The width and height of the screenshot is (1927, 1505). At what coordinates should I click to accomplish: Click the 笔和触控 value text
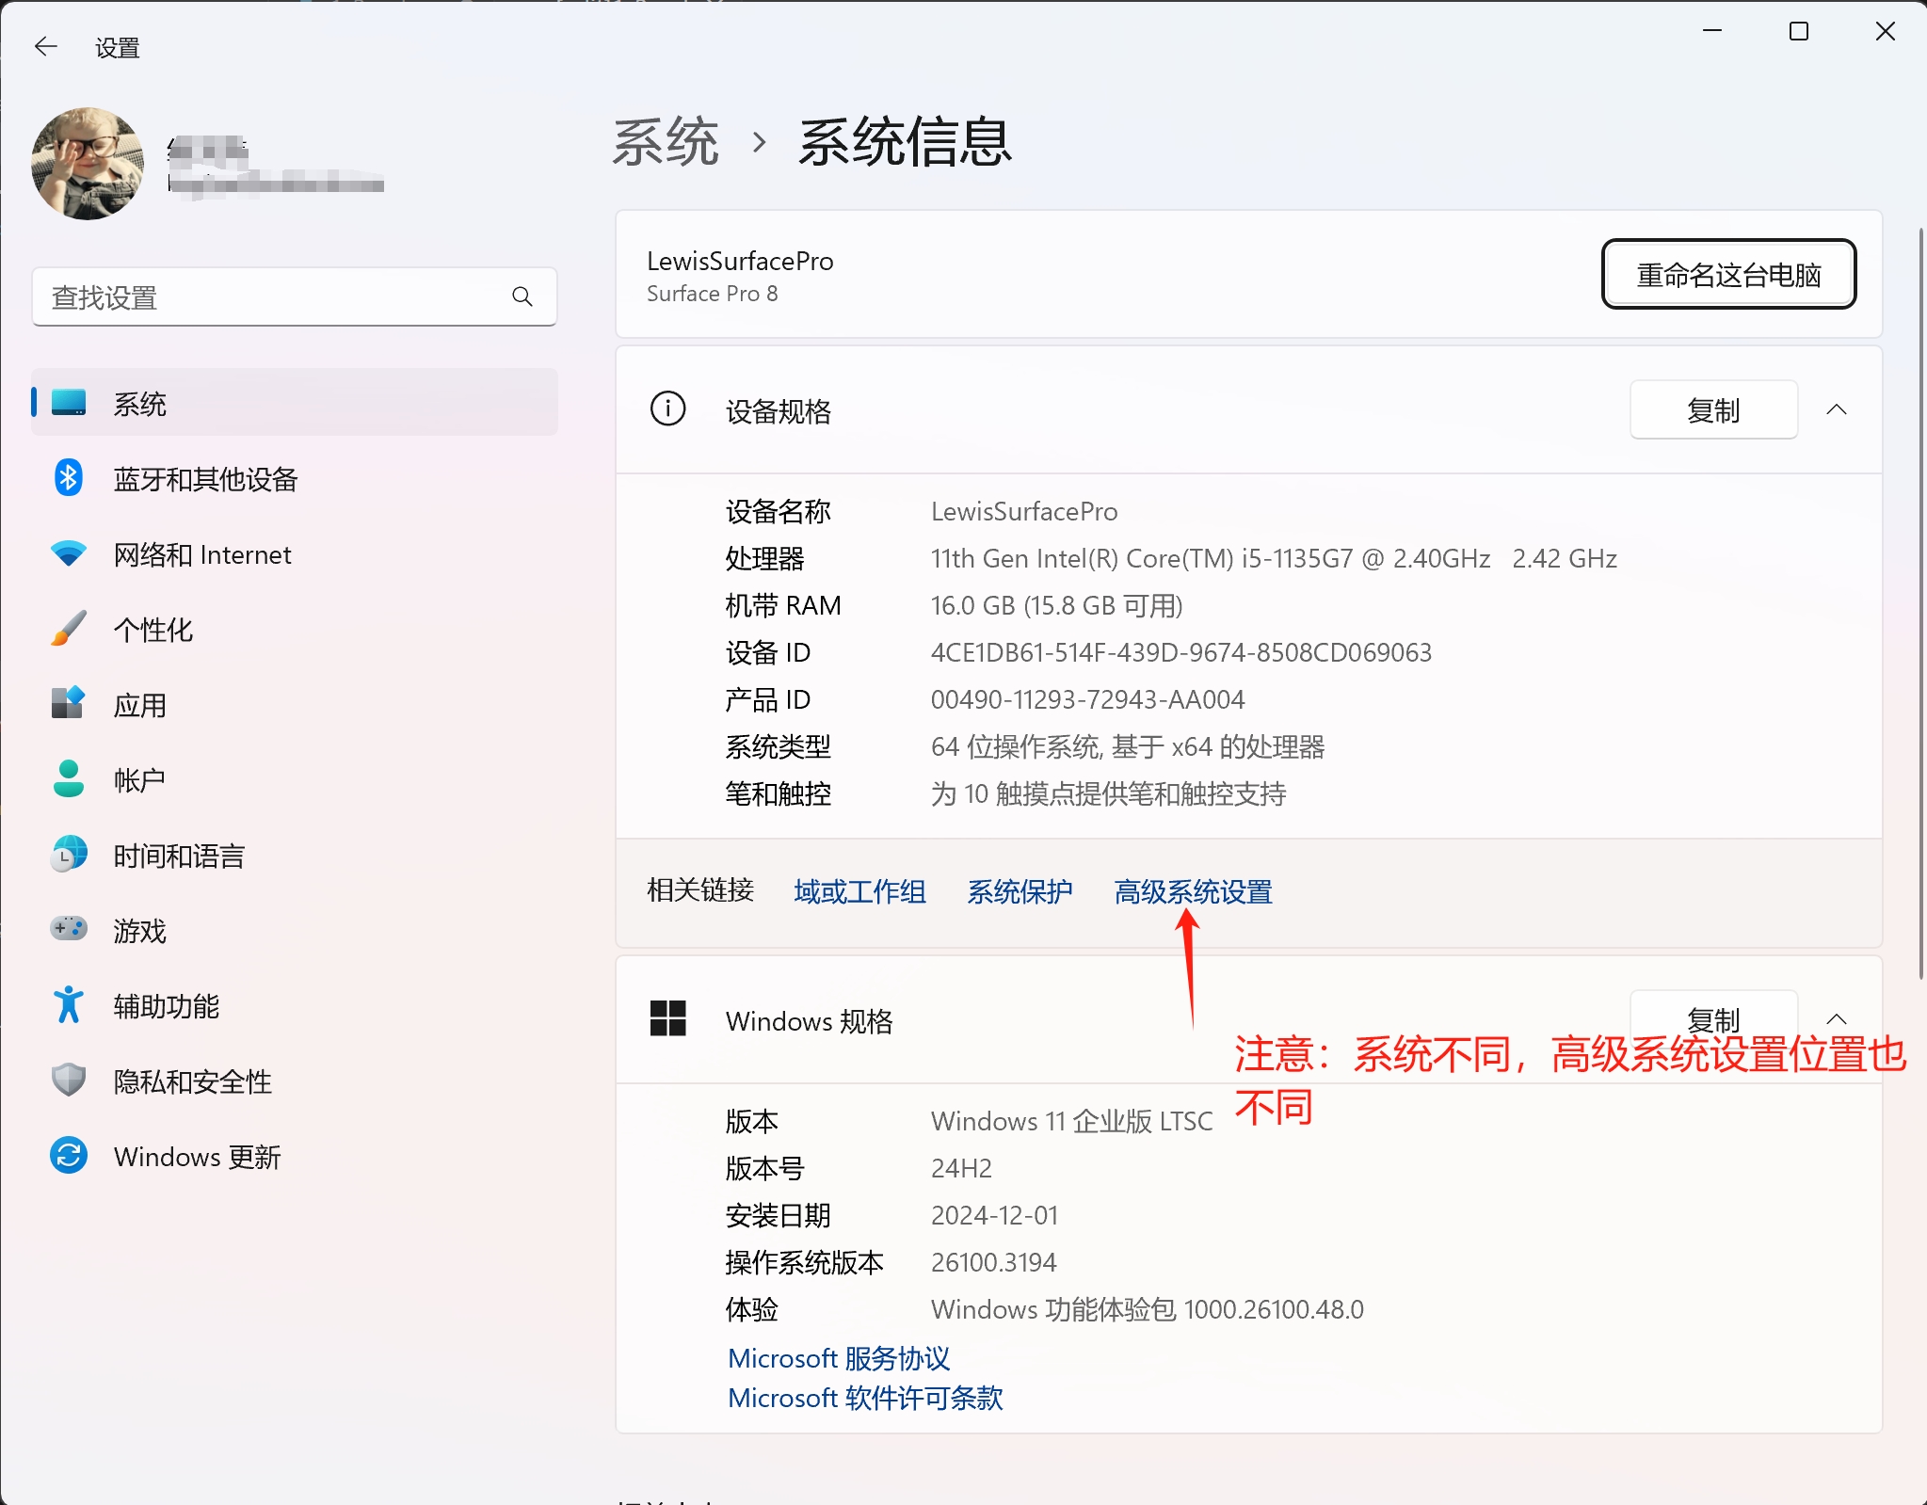[1108, 794]
